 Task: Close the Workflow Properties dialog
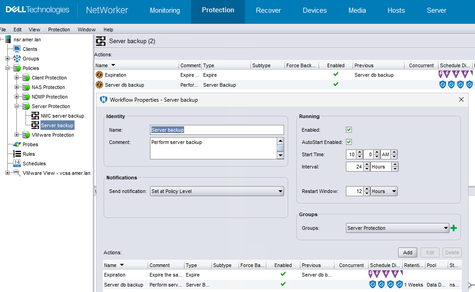click(x=461, y=99)
